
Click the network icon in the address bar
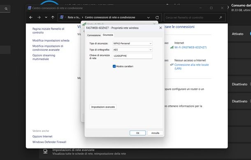point(61,17)
